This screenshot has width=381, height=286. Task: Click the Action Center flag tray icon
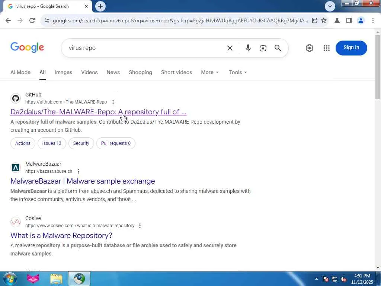click(326, 279)
